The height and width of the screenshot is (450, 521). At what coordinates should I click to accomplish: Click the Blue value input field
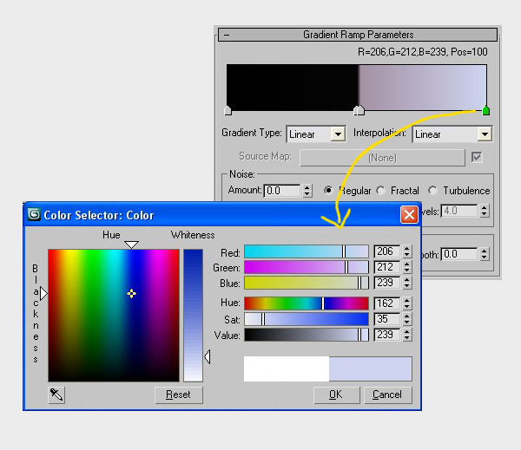(385, 283)
